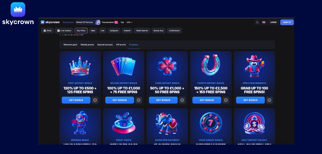The width and height of the screenshot is (322, 154).
Task: Open the Promotions nav link
Action: pos(68,22)
